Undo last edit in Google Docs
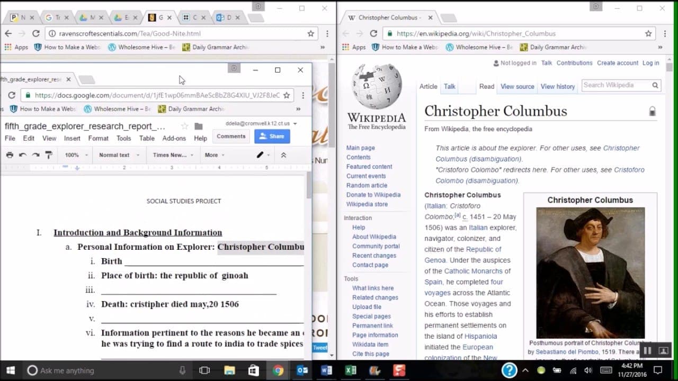 point(22,155)
